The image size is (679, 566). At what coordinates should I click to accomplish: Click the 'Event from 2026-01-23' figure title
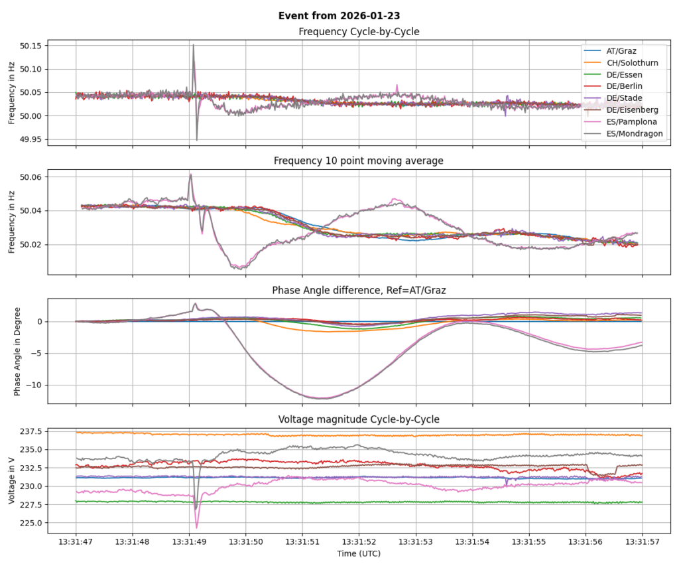pos(339,16)
